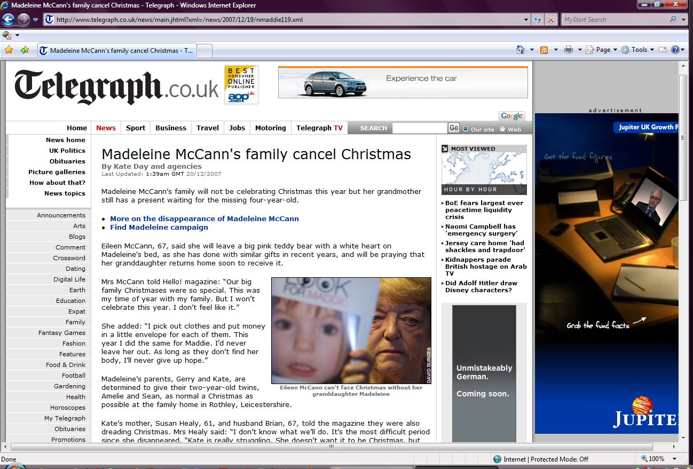Viewport: 693px width, 469px height.
Task: Select the 'Our site' radio button
Action: [466, 129]
